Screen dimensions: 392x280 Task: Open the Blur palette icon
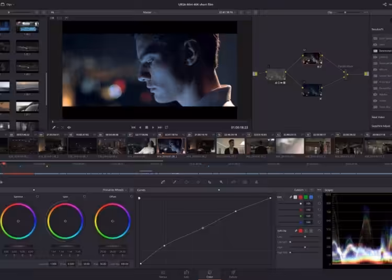(210, 182)
